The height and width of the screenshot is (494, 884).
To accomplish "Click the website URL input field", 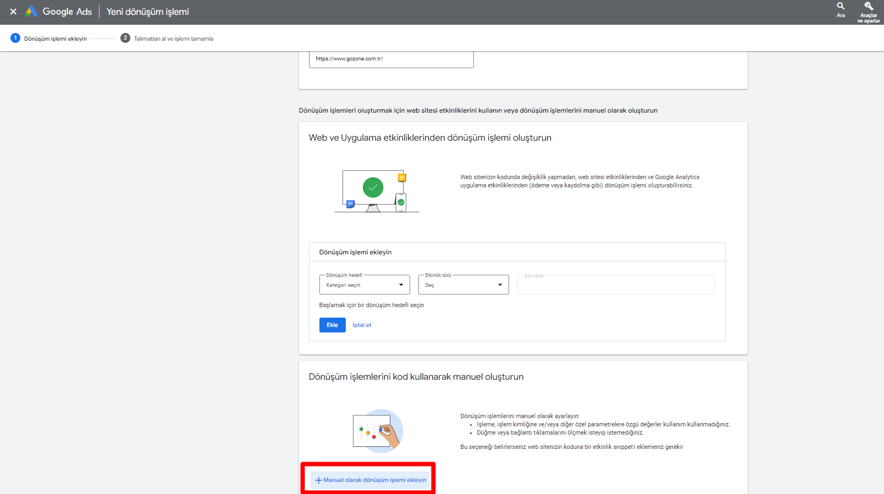I will coord(391,59).
